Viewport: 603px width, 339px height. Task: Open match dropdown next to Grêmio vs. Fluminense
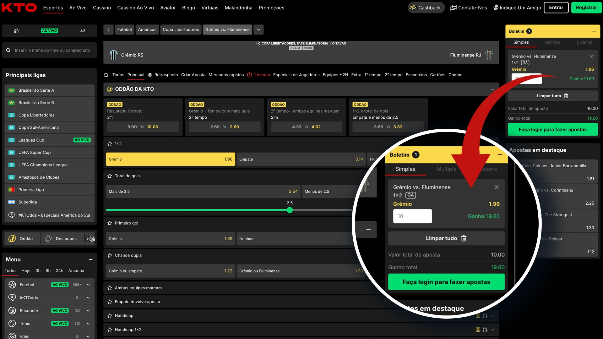258,30
